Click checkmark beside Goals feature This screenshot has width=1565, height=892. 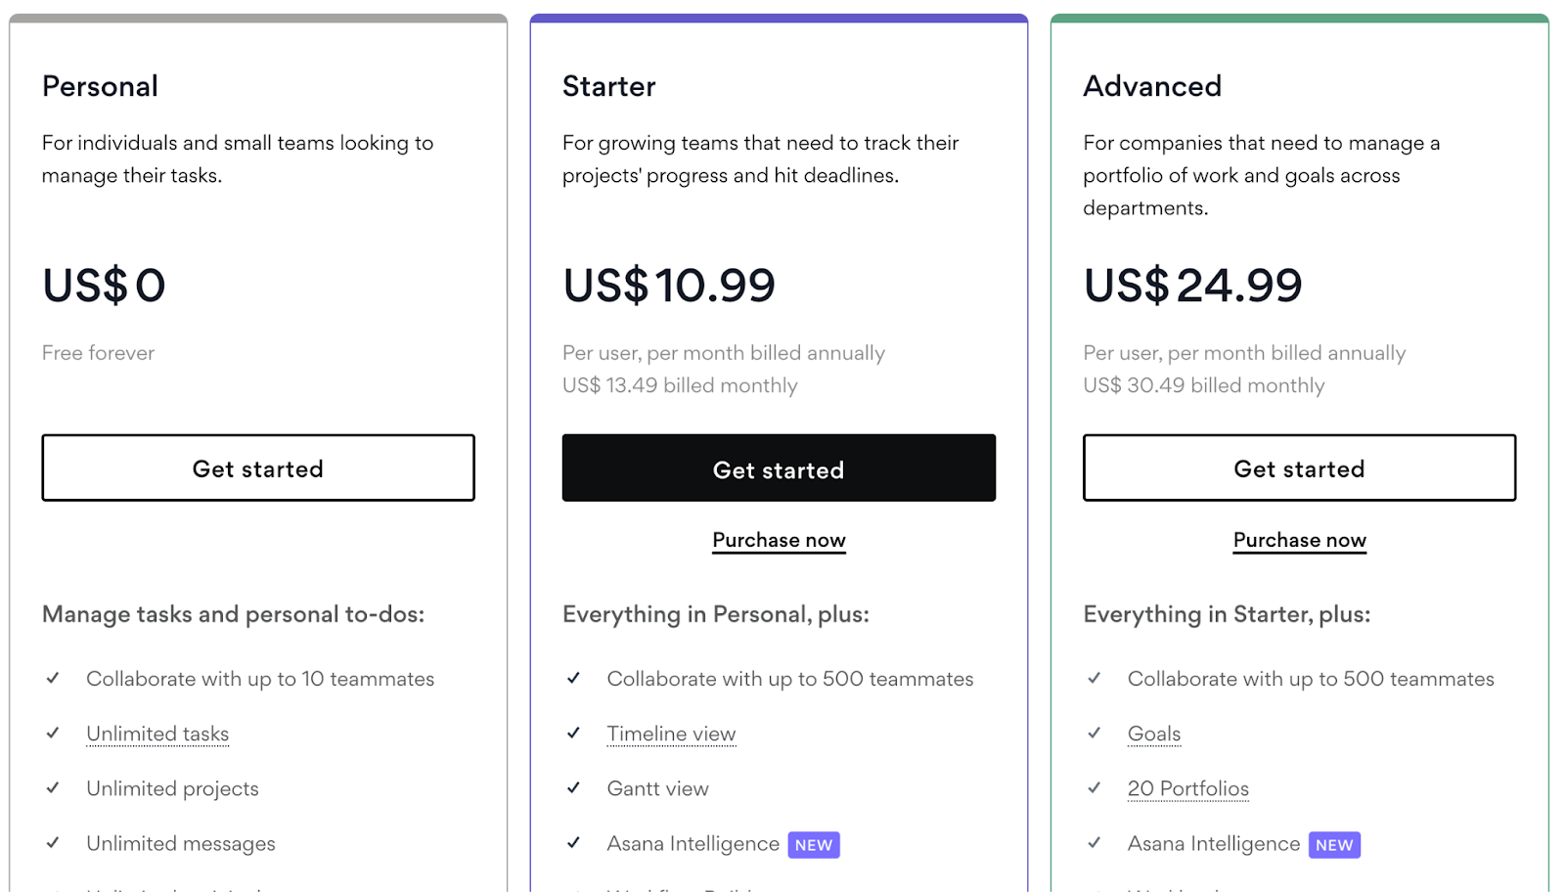1094,734
